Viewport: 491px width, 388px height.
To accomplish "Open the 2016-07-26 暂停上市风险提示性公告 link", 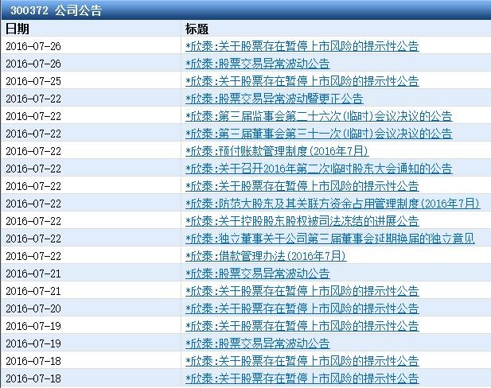I will 302,46.
